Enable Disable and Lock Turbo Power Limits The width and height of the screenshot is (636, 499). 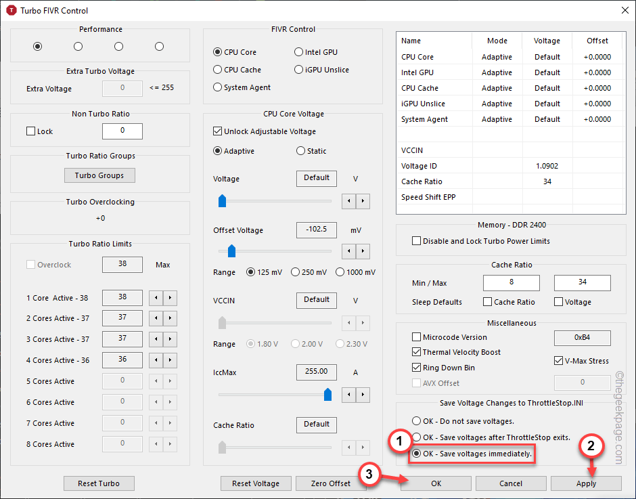(x=416, y=241)
